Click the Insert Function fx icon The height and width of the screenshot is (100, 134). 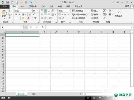point(43,27)
